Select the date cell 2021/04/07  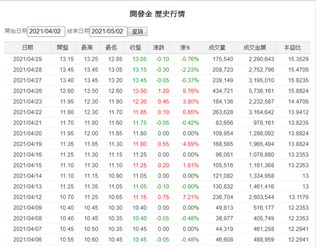(28, 229)
